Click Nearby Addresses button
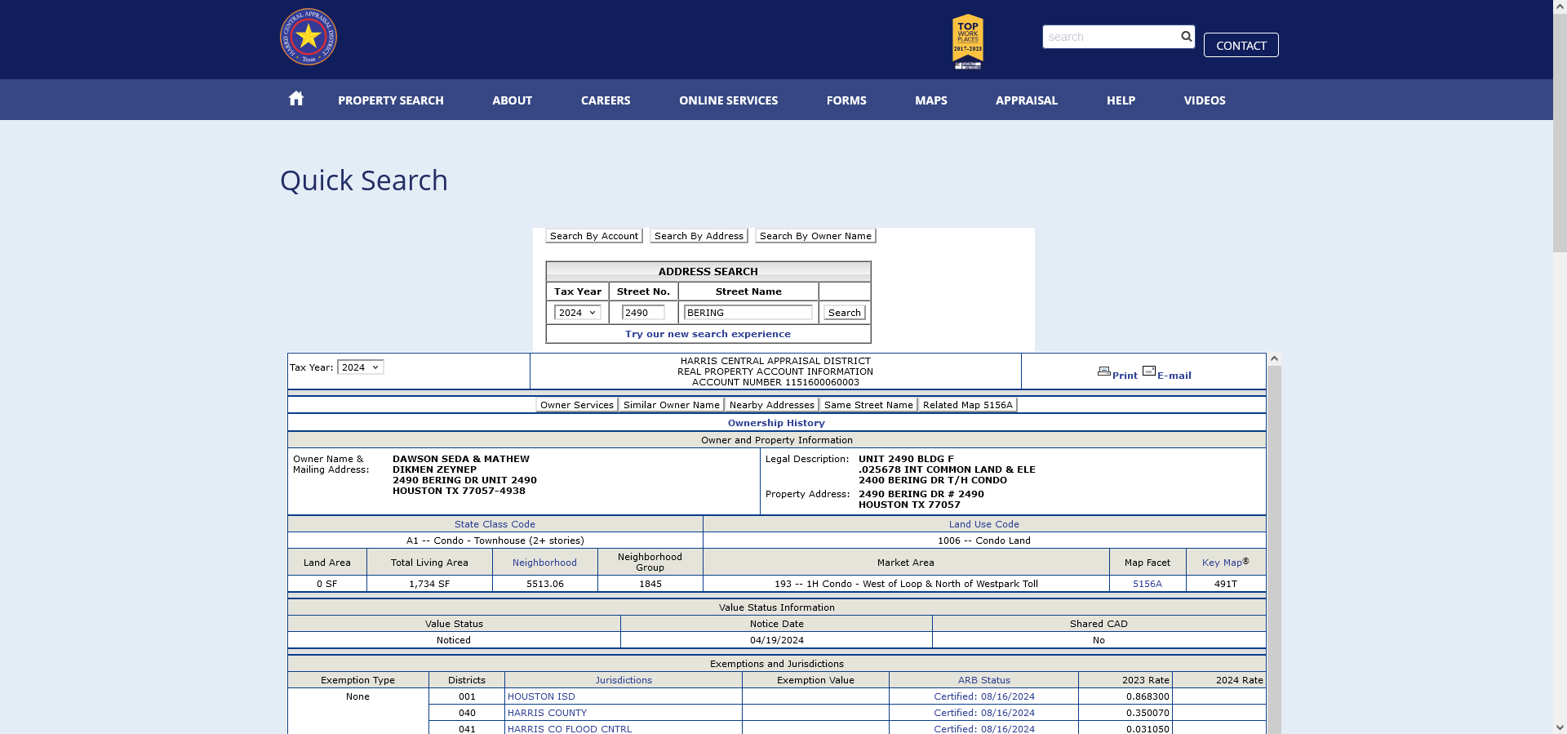Image resolution: width=1567 pixels, height=734 pixels. coord(771,405)
